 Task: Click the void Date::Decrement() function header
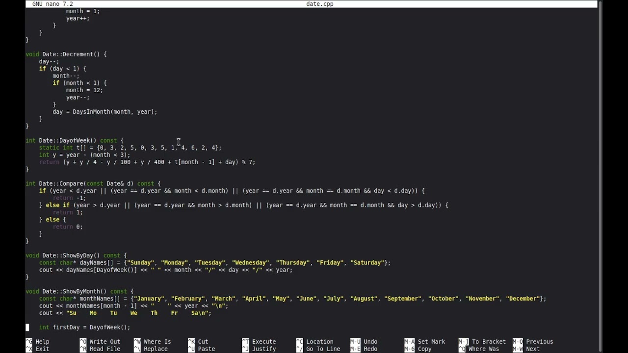[66, 54]
